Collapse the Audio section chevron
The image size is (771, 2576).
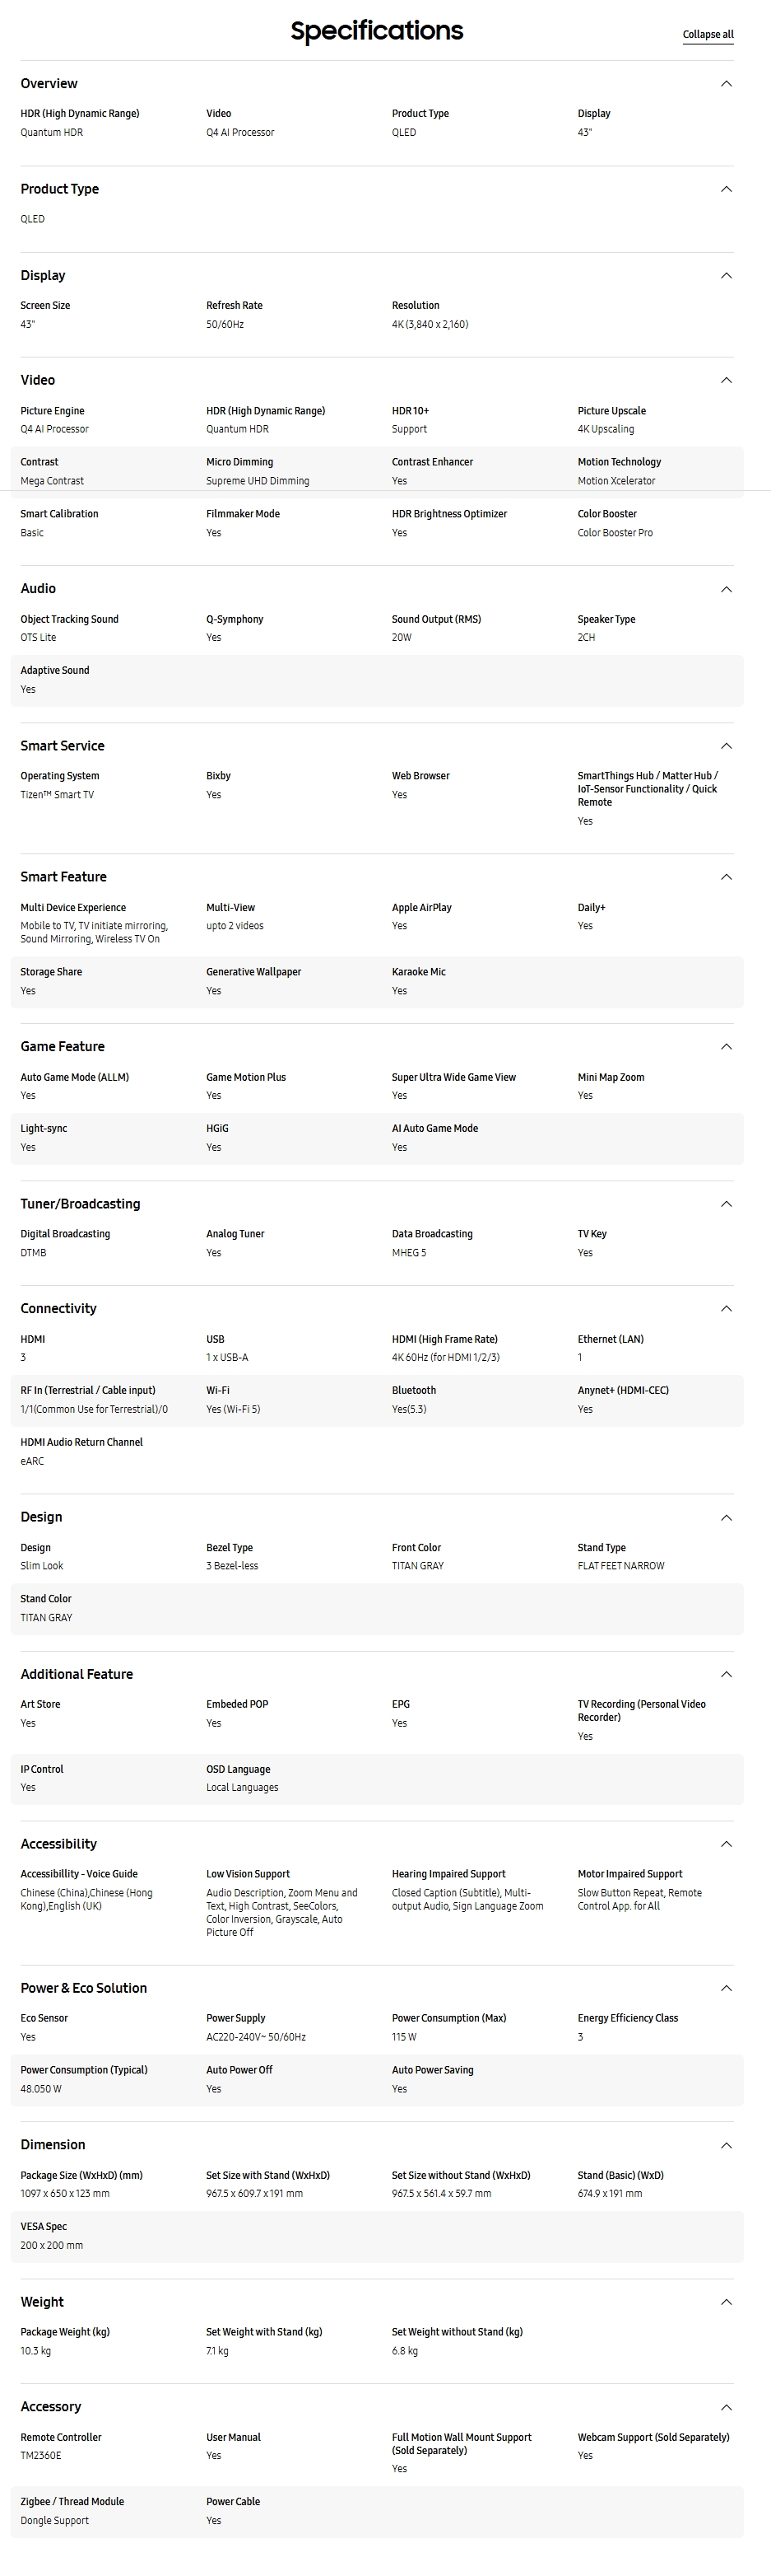726,589
